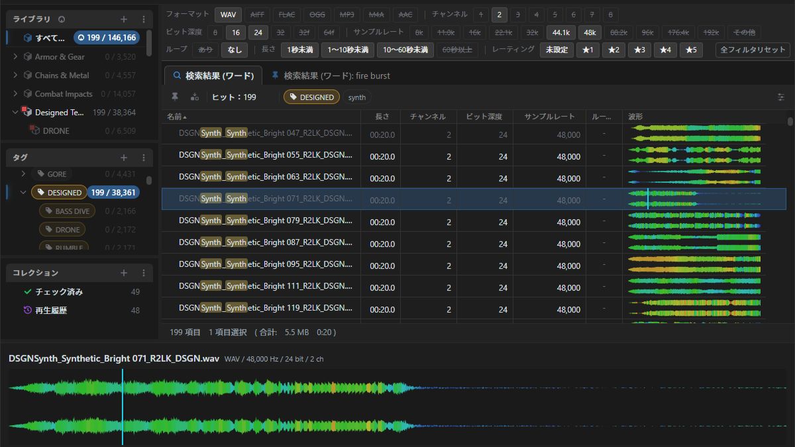Collapse the DESIGNED tag group

click(23, 193)
